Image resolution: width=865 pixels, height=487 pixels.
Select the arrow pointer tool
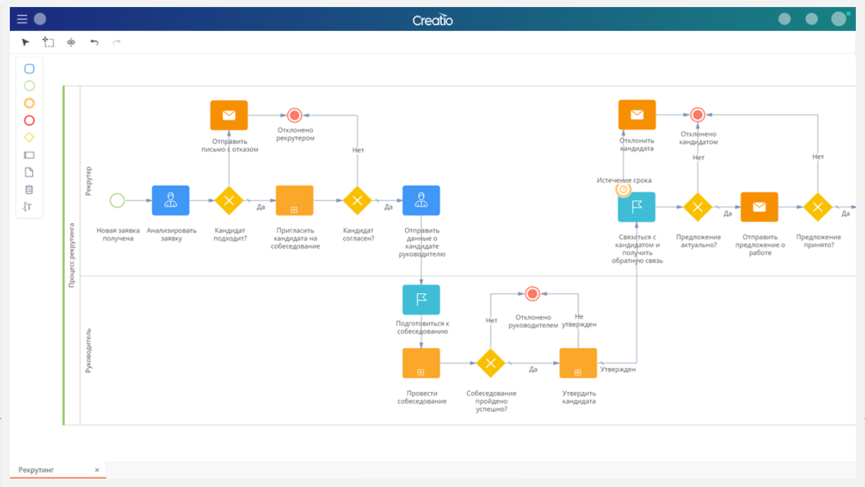(26, 43)
